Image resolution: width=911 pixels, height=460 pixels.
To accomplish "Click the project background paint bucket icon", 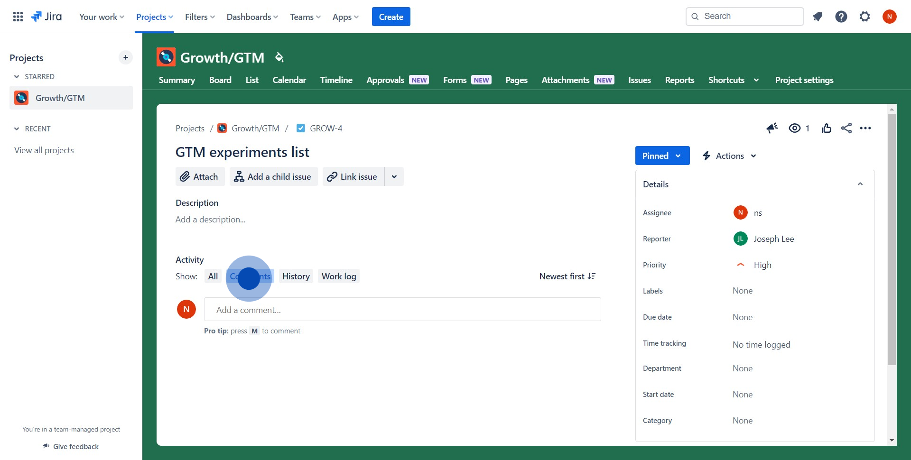I will [x=279, y=57].
